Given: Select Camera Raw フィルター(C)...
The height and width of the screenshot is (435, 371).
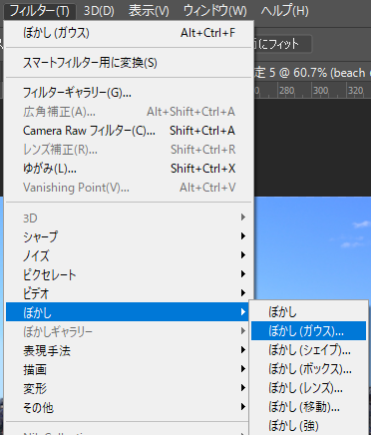Looking at the screenshot, I should pos(129,131).
